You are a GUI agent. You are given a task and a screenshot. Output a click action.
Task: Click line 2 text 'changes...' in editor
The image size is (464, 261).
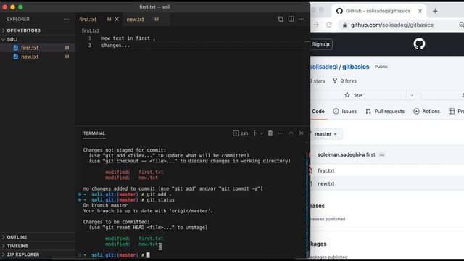point(115,45)
